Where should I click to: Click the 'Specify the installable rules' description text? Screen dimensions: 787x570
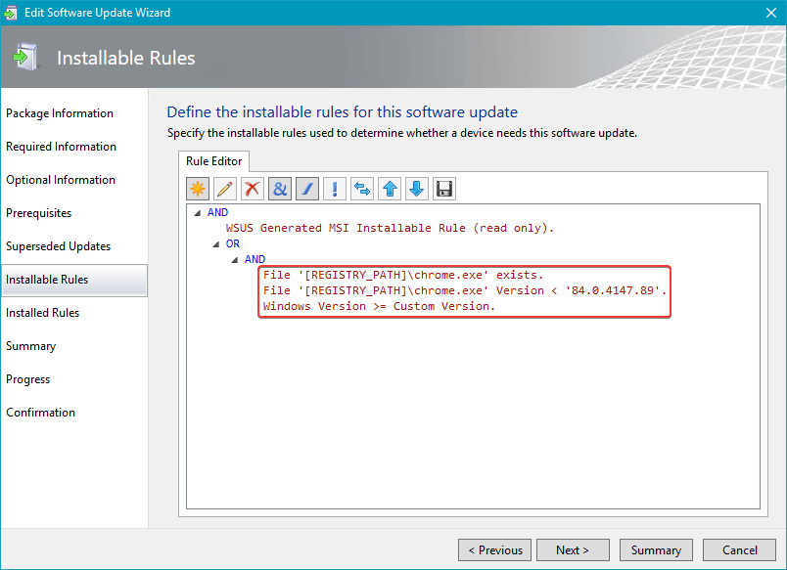[x=402, y=133]
